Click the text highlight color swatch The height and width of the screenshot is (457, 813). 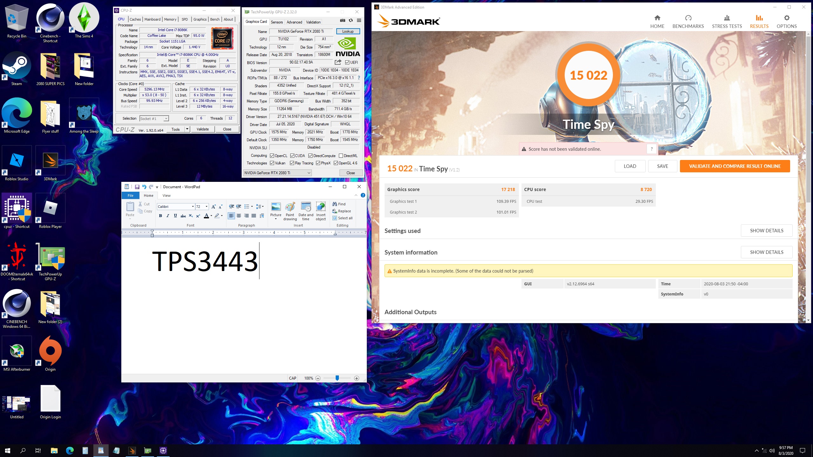217,216
